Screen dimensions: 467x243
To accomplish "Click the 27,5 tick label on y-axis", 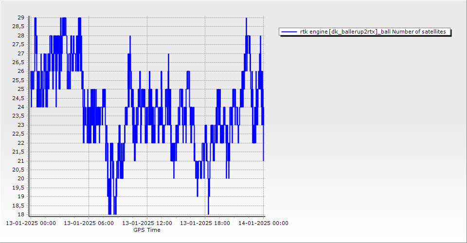I will 18,44.
